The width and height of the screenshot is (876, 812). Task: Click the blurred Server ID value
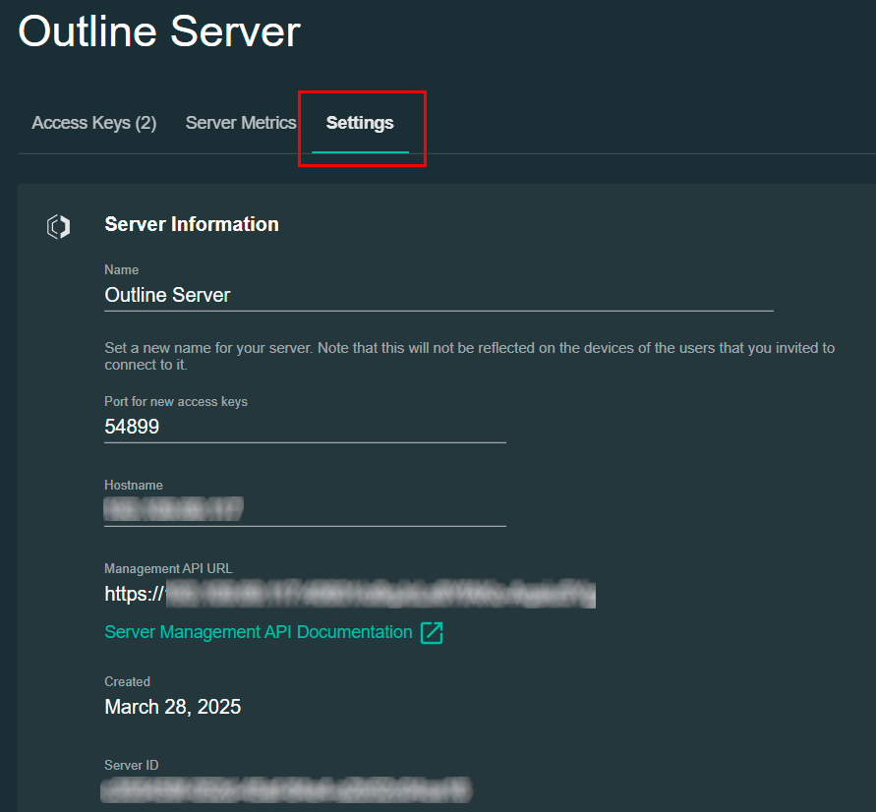point(286,789)
